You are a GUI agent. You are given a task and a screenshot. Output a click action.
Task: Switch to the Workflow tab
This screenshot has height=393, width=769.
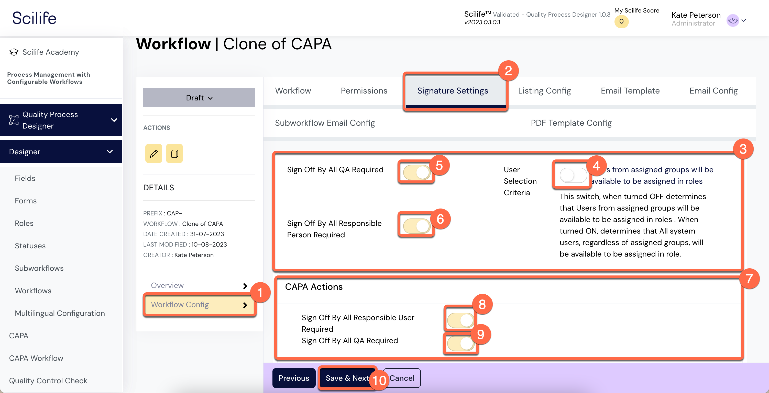(293, 91)
